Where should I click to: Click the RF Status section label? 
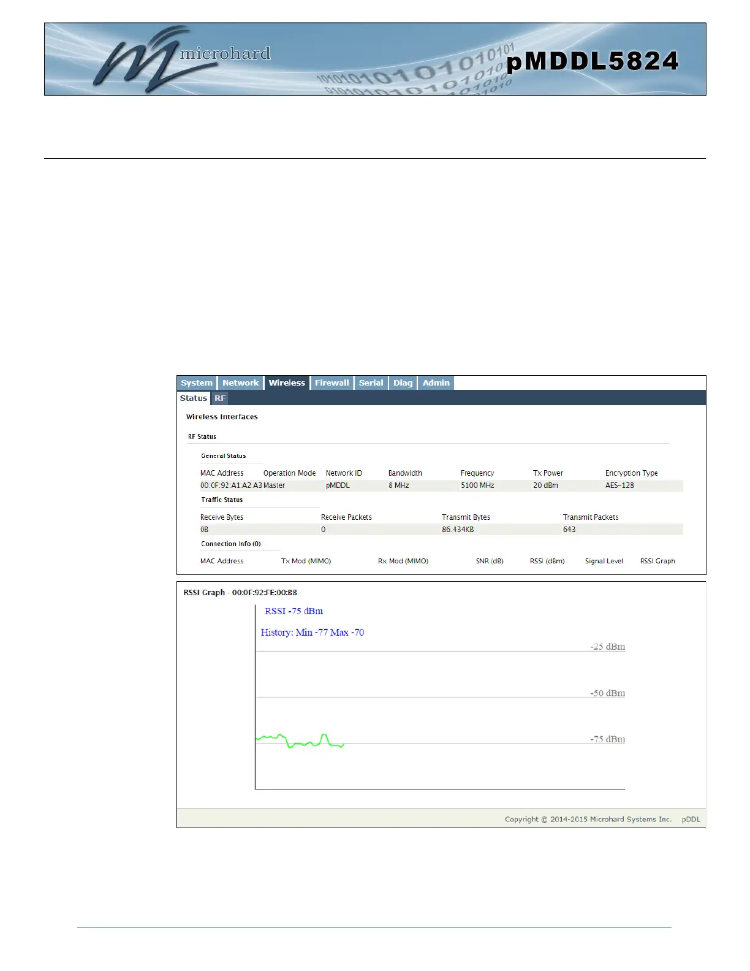click(x=202, y=436)
